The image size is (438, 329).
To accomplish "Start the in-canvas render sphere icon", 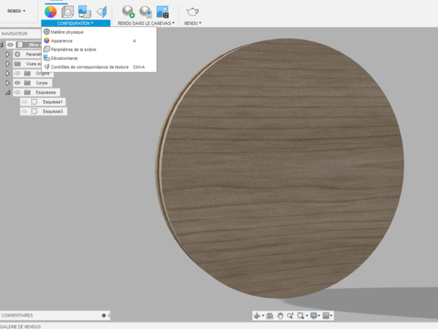I will tap(128, 12).
